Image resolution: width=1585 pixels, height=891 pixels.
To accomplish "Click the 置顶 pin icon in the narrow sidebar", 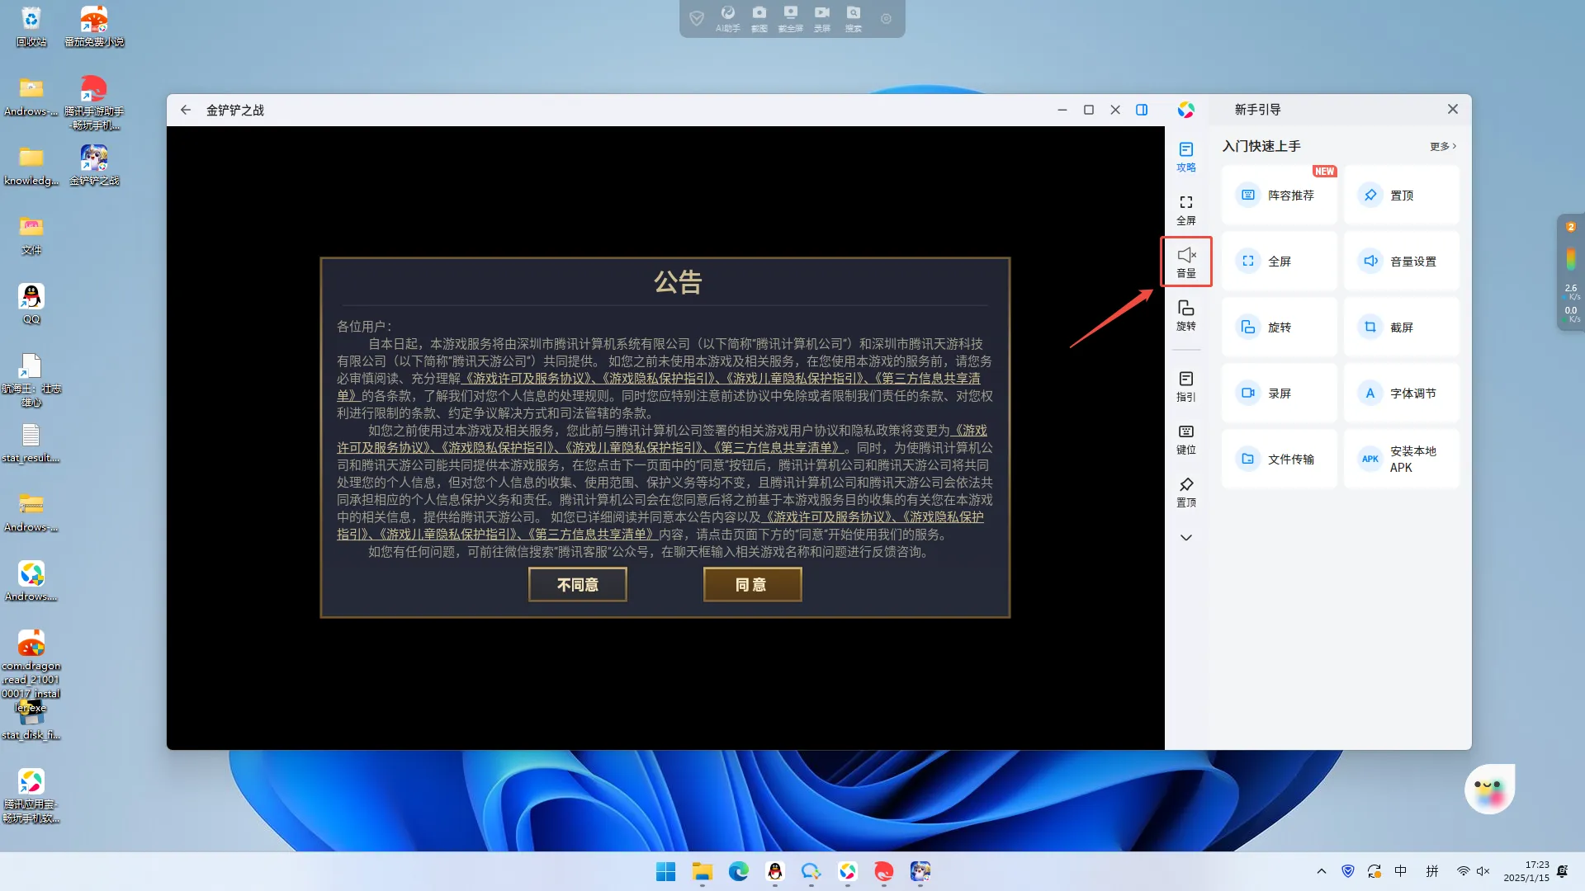I will pos(1185,492).
